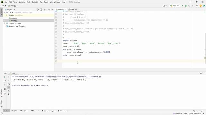Open the Problems tool window
Screen dimensions: 206x115
point(24,111)
